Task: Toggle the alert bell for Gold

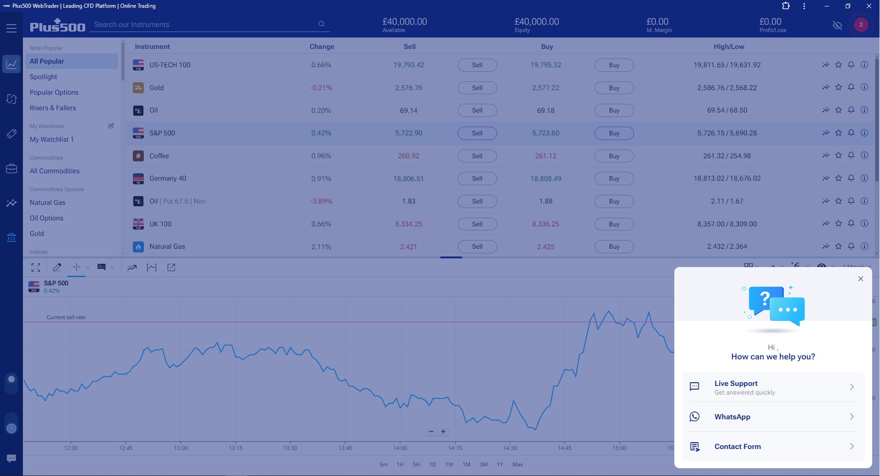Action: 851,87
